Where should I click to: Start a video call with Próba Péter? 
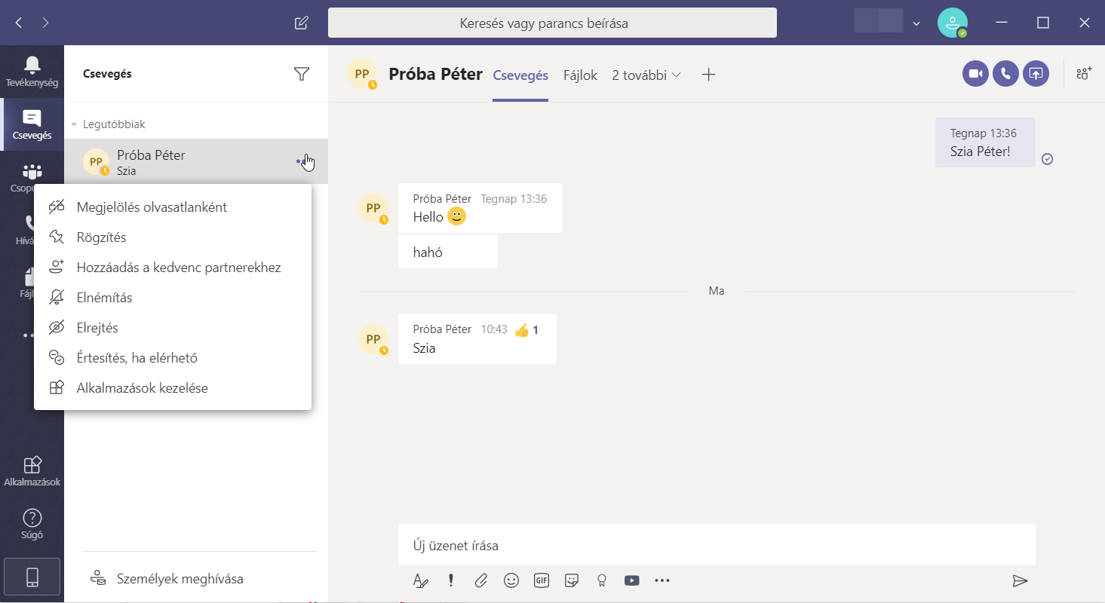[975, 74]
